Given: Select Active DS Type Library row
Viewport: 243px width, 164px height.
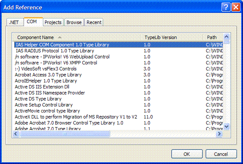Looking at the screenshot, I should point(118,99).
